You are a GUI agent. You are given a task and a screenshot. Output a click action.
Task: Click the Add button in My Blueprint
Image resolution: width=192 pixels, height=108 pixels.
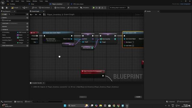4,14
